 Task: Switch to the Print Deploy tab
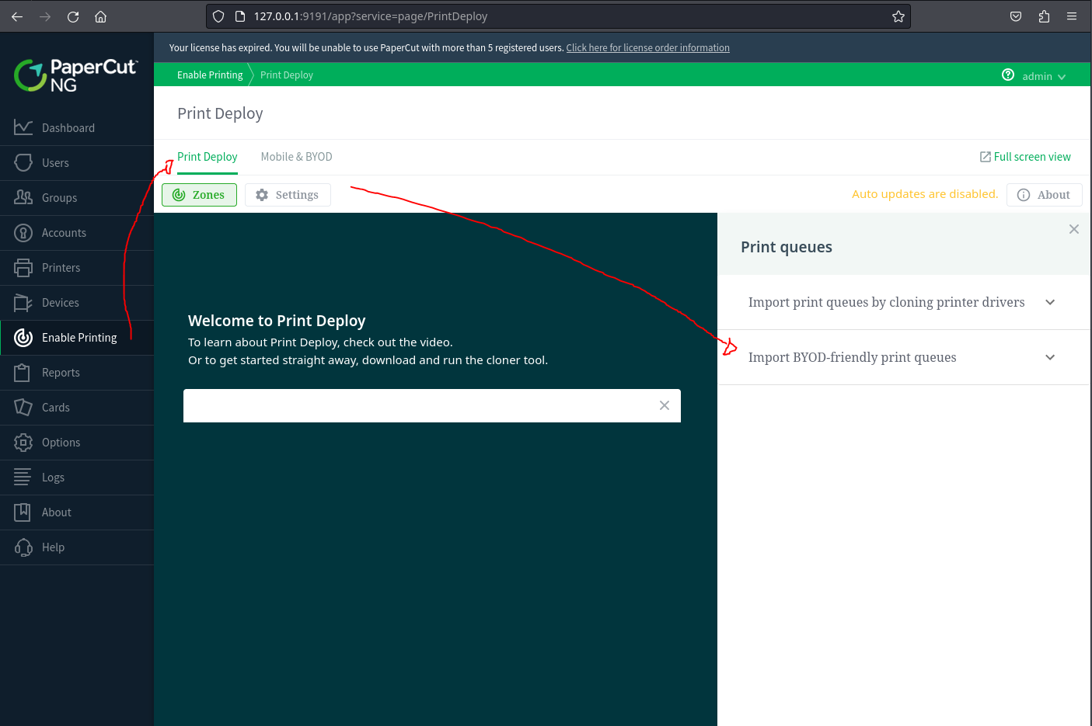click(208, 157)
